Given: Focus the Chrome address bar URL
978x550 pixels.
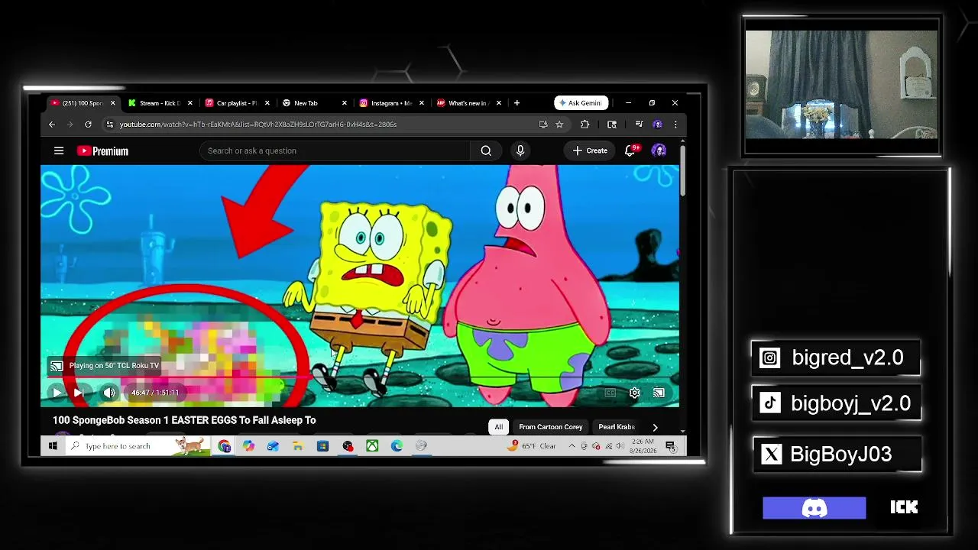Looking at the screenshot, I should (258, 125).
